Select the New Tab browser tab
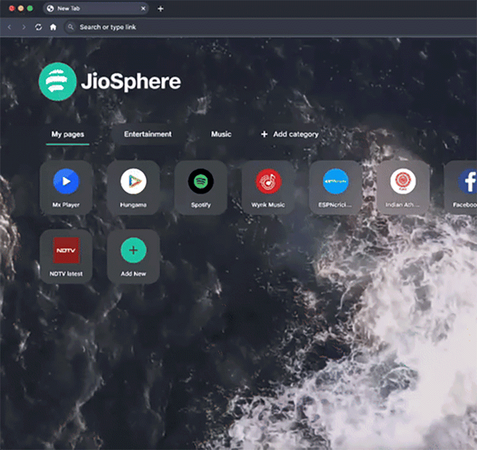The image size is (477, 450). tap(96, 9)
